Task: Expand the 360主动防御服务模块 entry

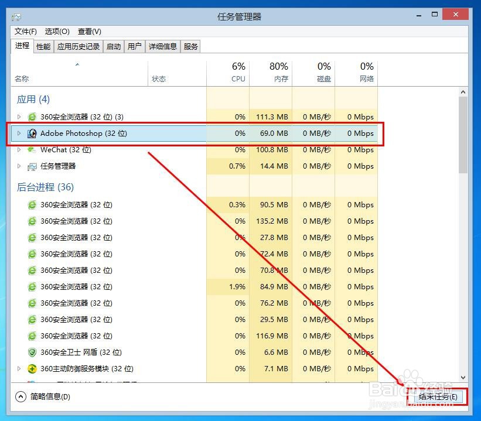Action: tap(19, 368)
